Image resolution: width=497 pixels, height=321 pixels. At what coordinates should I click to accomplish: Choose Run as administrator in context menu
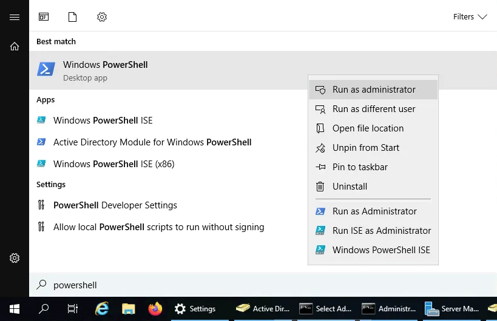[373, 90]
